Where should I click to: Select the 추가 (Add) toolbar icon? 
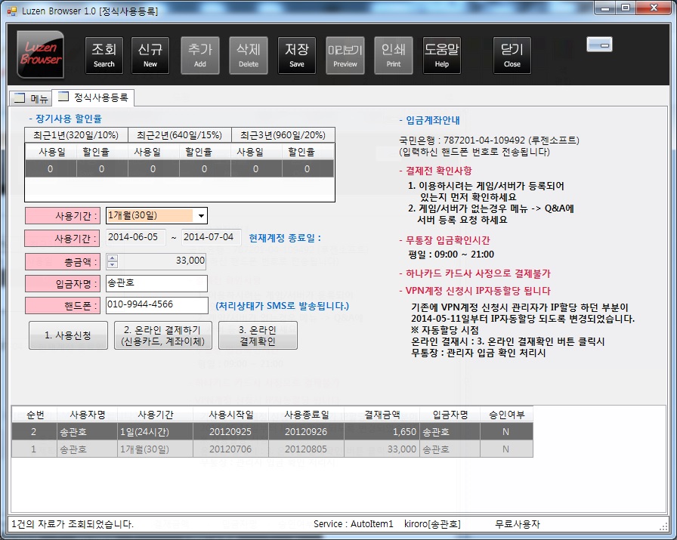pos(199,55)
